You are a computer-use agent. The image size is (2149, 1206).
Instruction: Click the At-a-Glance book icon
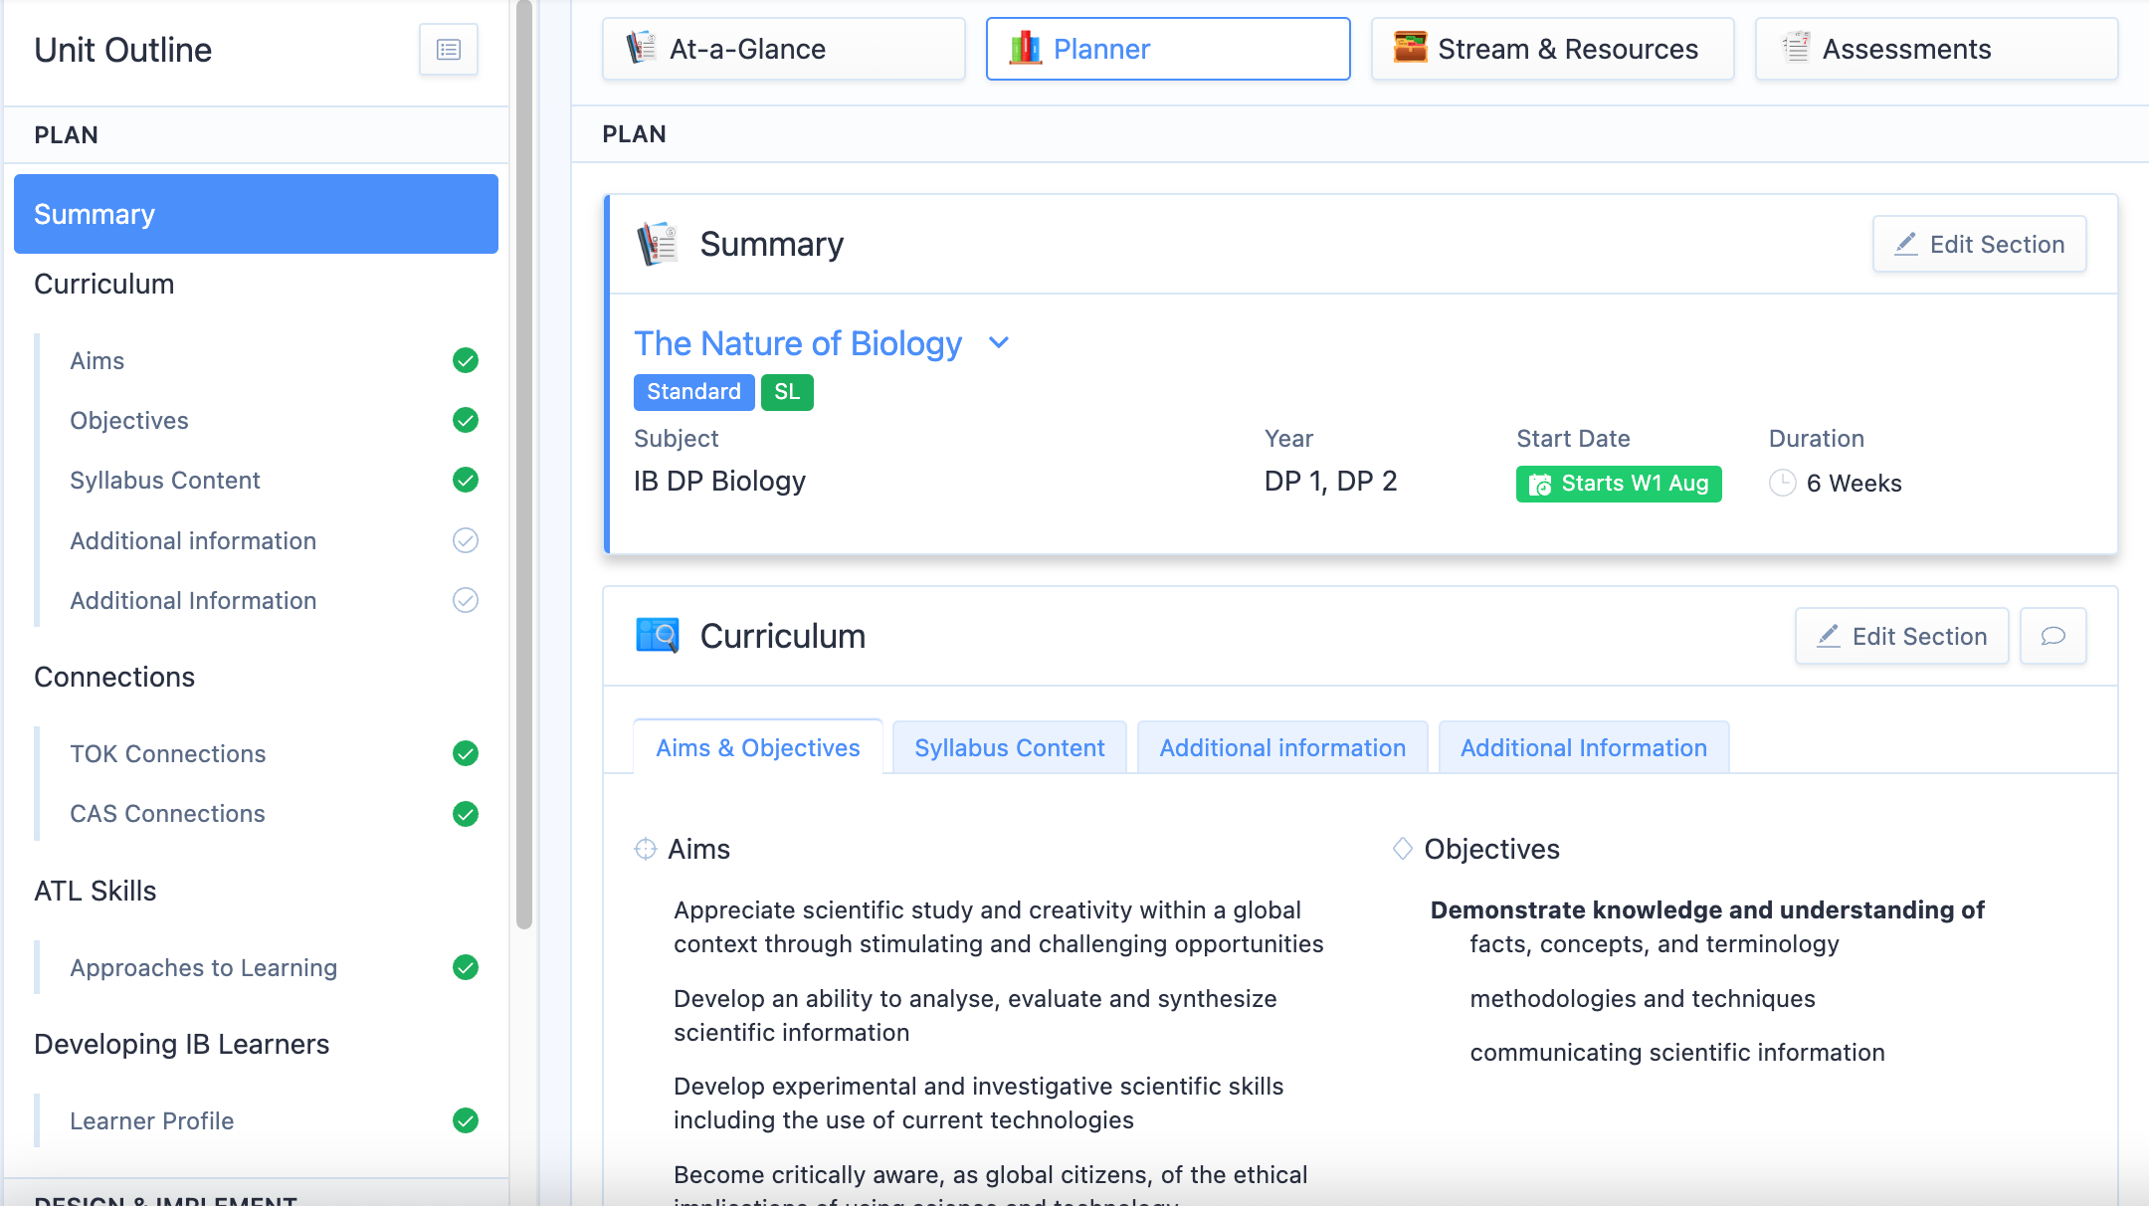pyautogui.click(x=640, y=48)
